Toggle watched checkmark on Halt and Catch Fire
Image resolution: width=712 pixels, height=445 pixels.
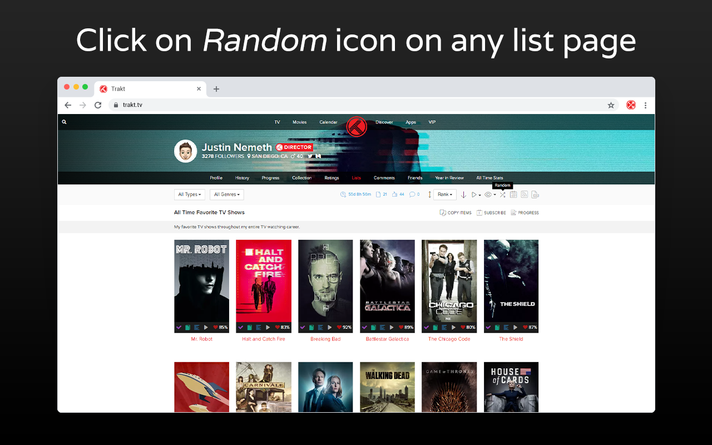[x=241, y=328]
